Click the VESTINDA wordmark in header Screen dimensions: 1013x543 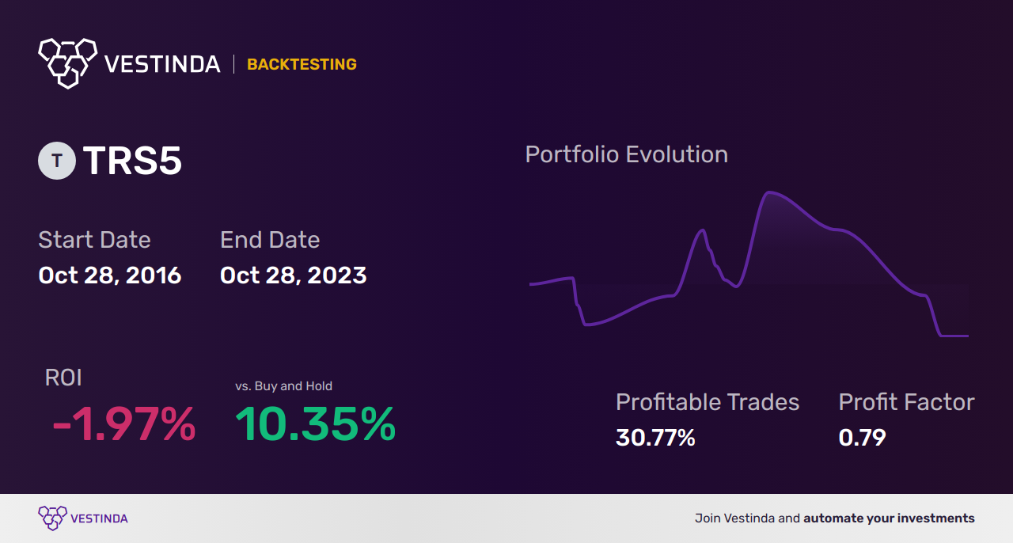coord(162,64)
